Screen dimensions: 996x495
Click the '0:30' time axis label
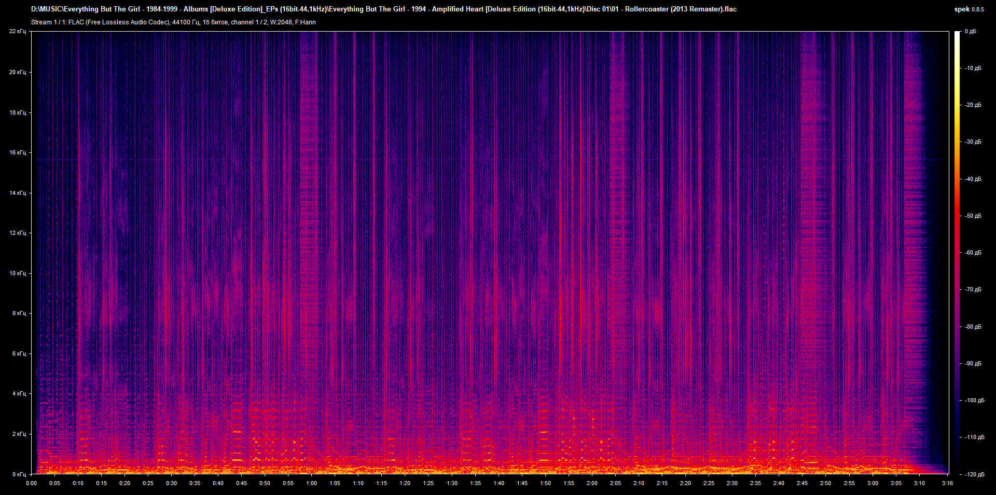(171, 483)
